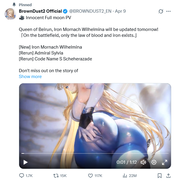Seek along the video progress bar
The image size is (176, 182).
(95, 153)
